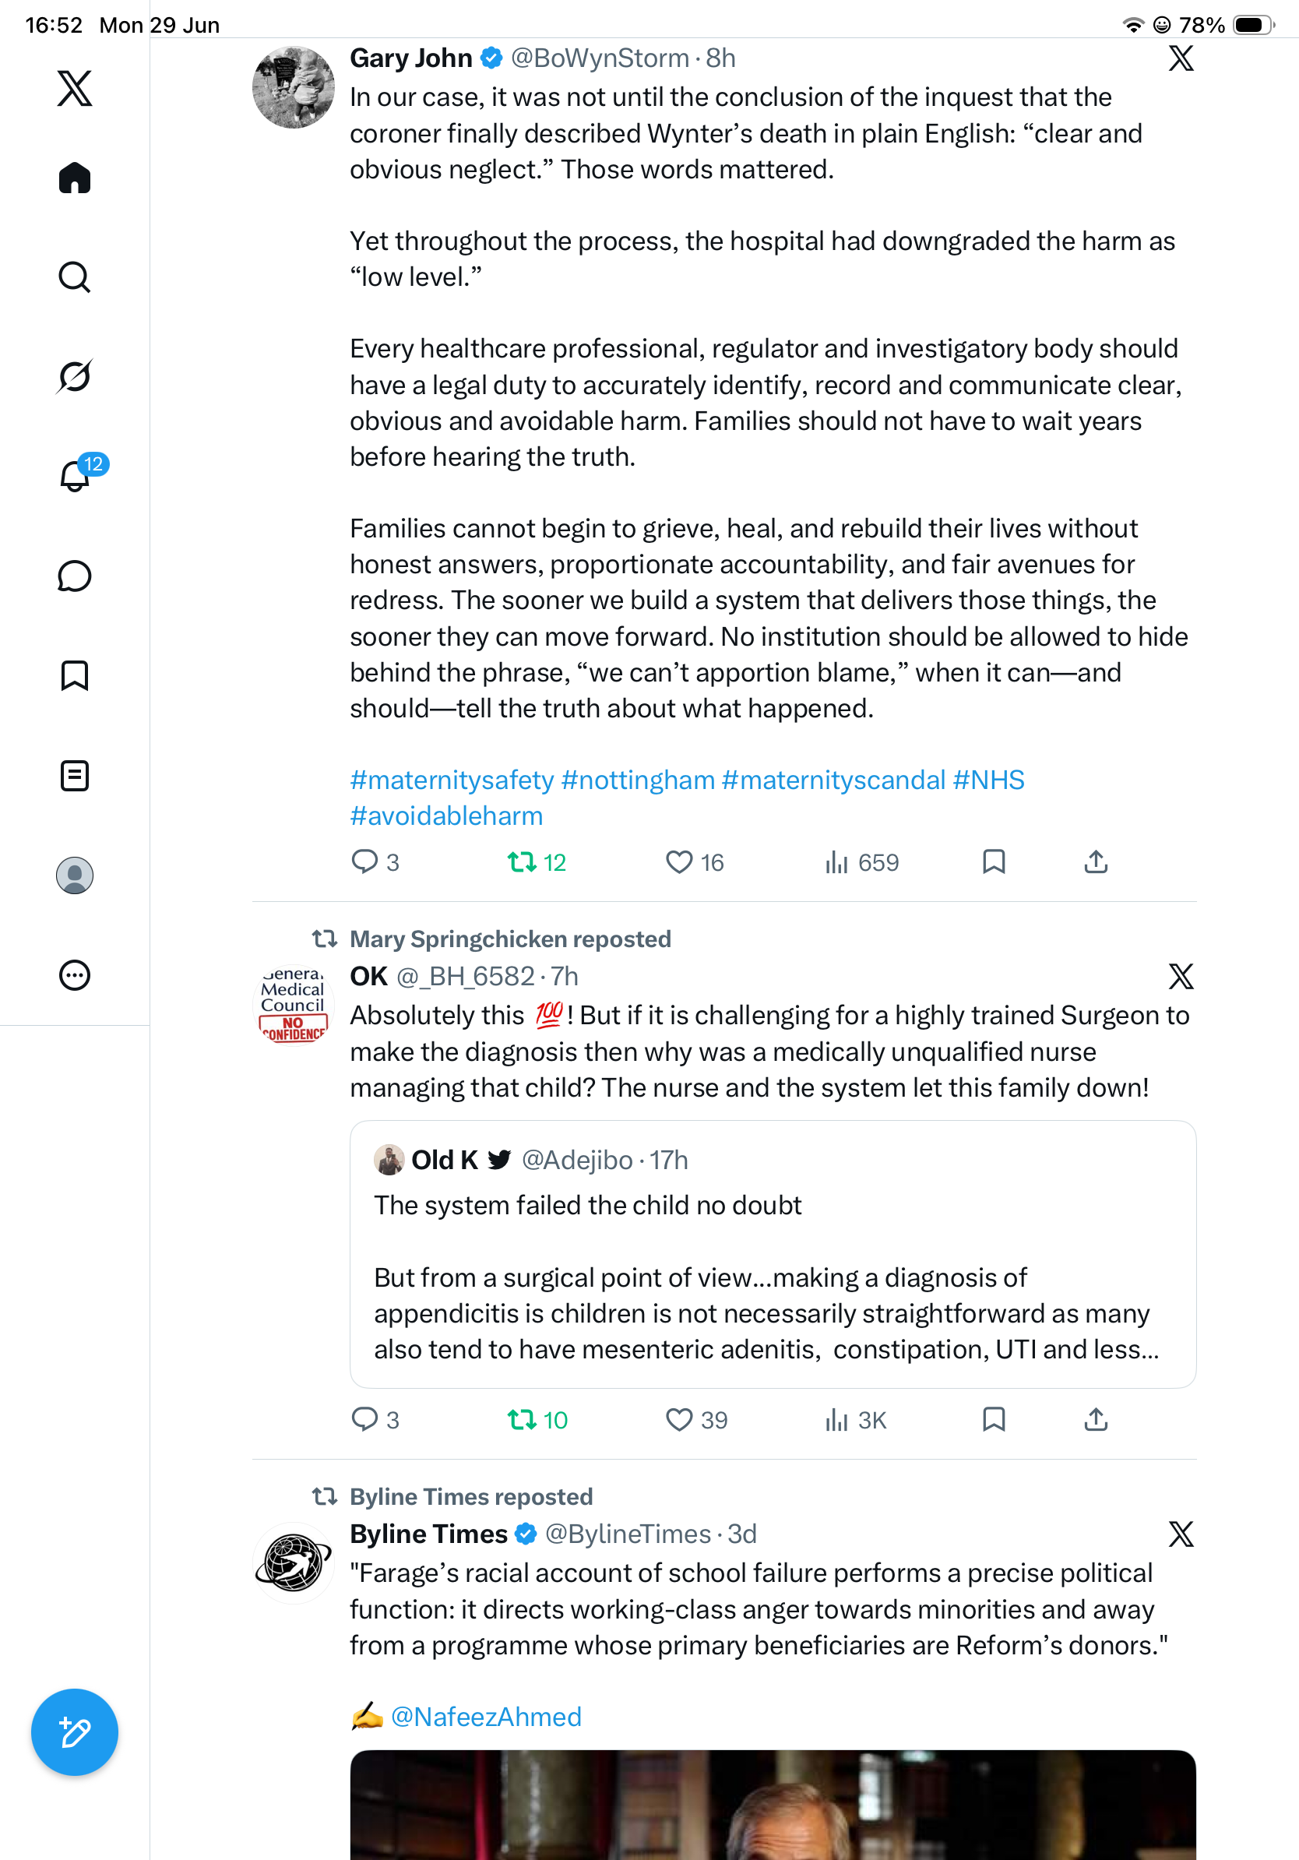1299x1860 pixels.
Task: Open the #maternitysafety hashtag
Action: (x=452, y=780)
